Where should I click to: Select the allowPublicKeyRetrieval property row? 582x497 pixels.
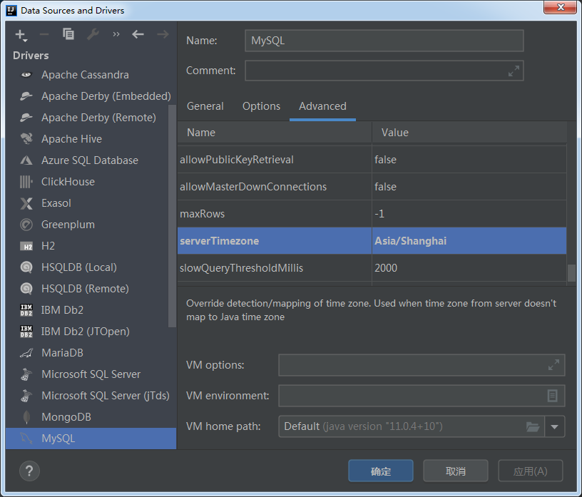[x=372, y=160]
